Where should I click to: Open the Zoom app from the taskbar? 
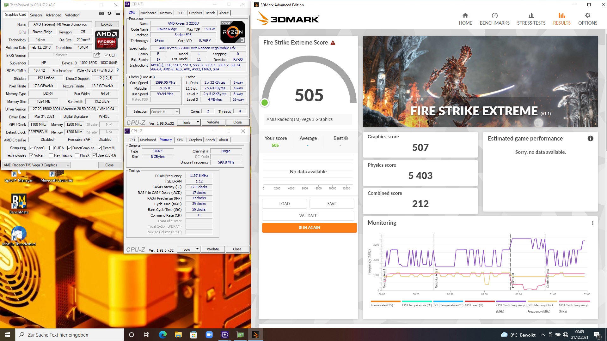(x=209, y=335)
